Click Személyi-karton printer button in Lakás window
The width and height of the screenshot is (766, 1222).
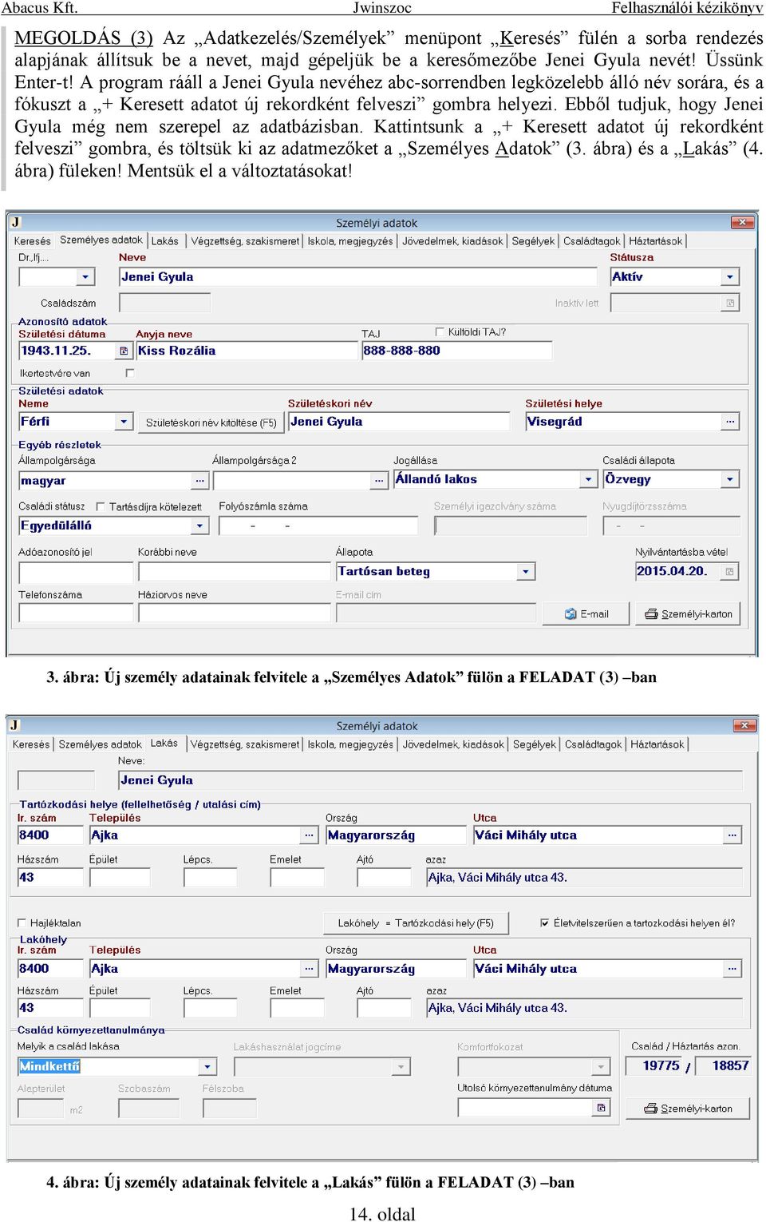coord(688,1109)
